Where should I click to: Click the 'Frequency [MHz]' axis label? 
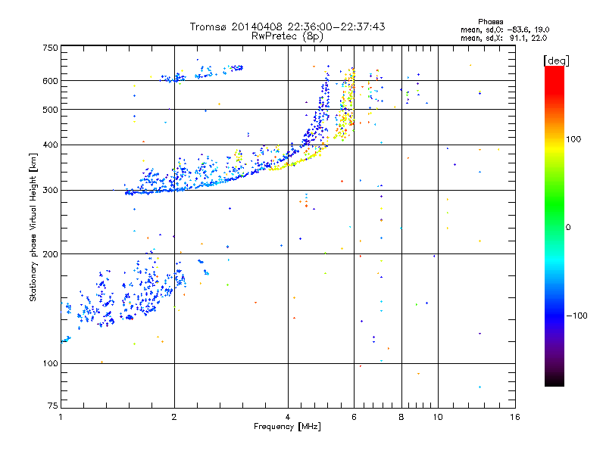[x=287, y=427]
